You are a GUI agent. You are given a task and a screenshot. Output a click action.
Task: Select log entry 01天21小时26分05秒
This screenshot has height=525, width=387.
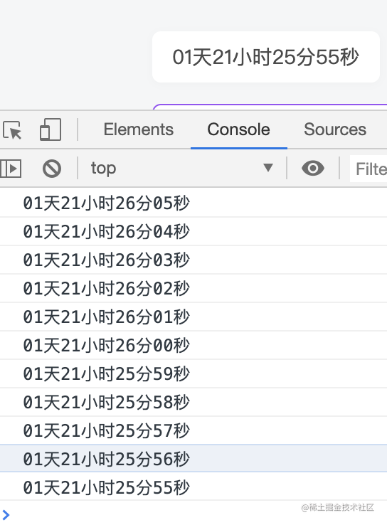point(193,203)
